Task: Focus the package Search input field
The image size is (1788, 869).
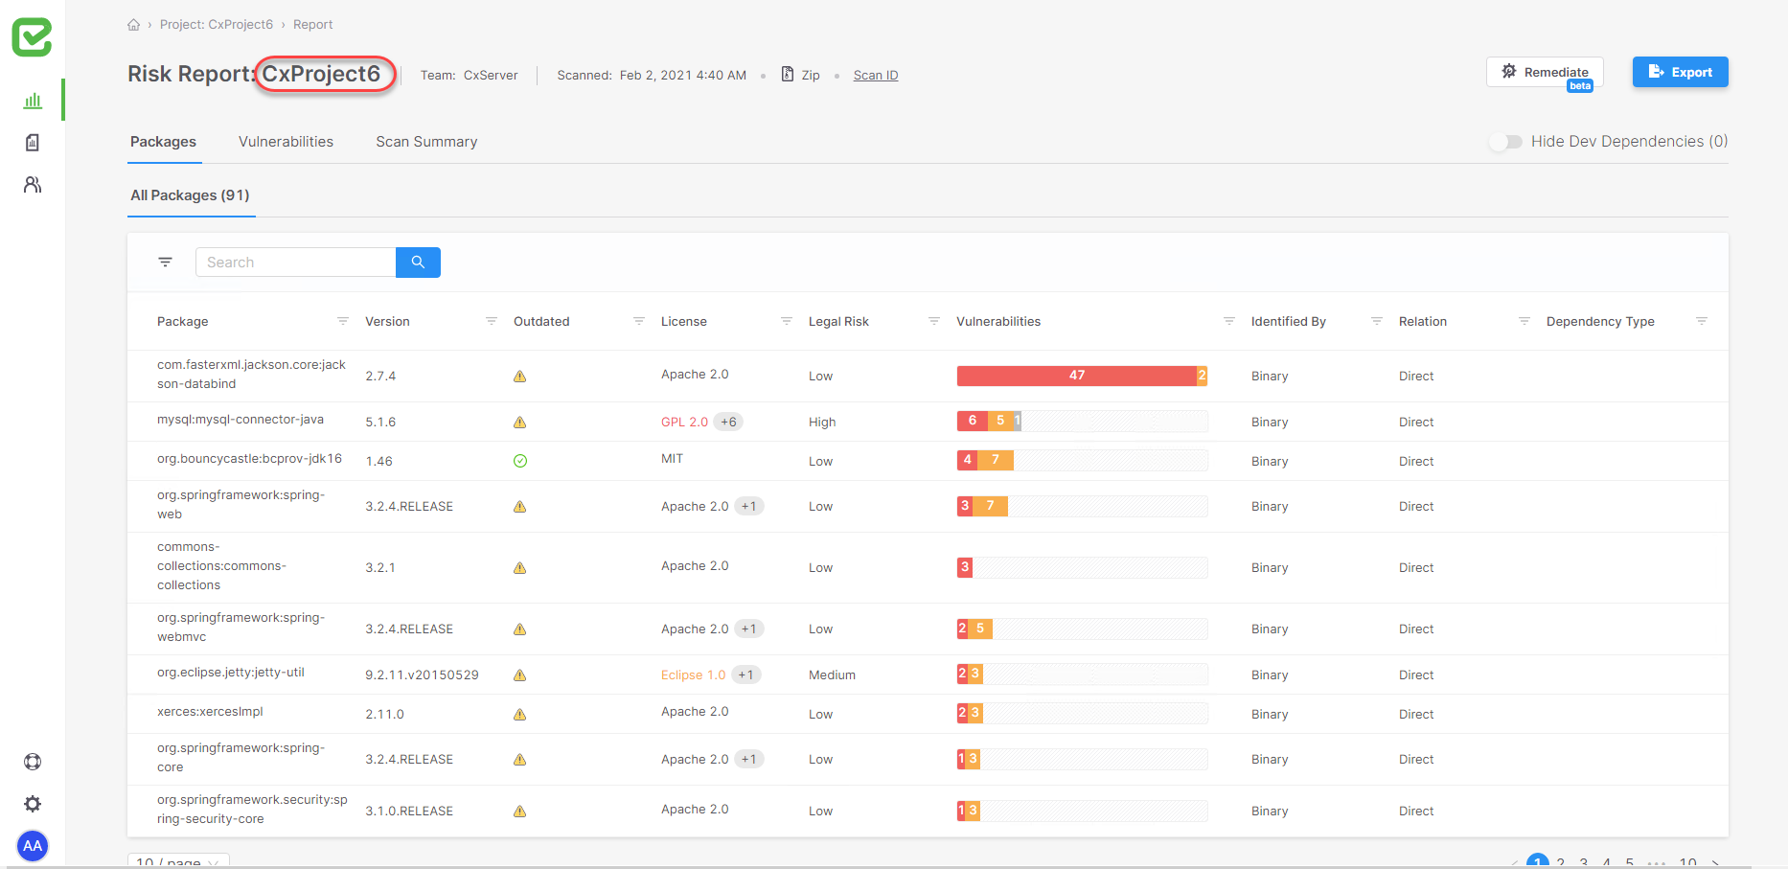Action: (x=295, y=263)
